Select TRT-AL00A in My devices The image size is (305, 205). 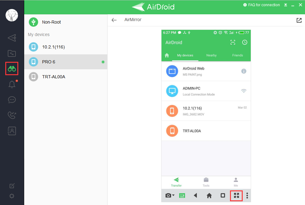[x=66, y=77]
